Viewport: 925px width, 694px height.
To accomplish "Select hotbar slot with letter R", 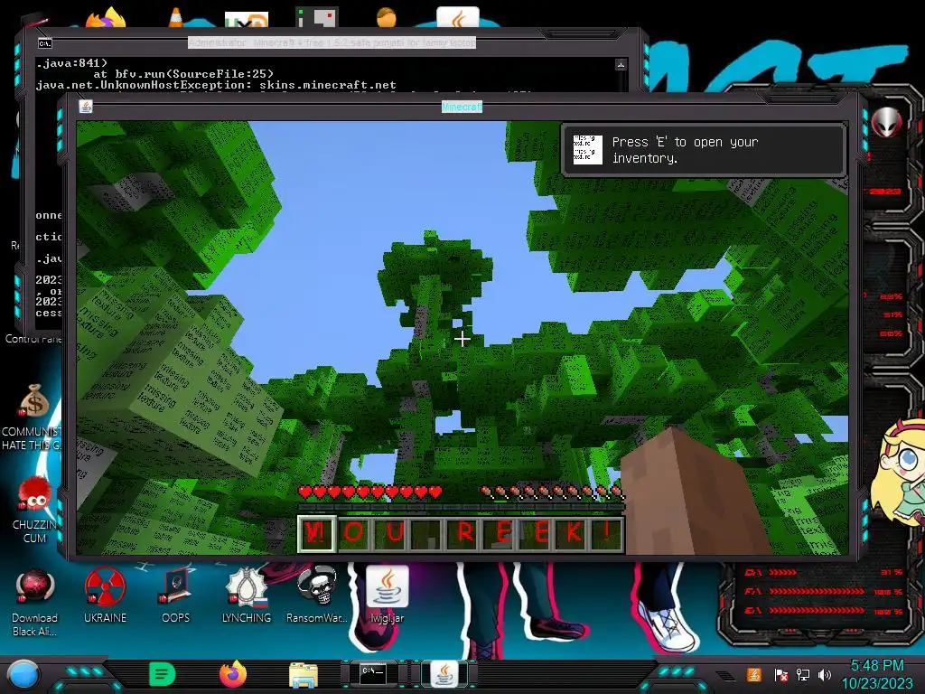I will tap(463, 533).
